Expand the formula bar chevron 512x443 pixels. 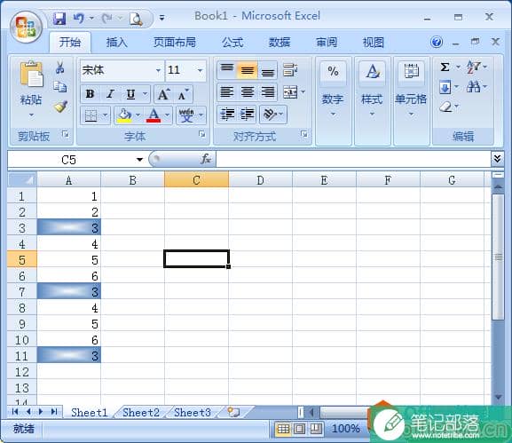[x=497, y=159]
